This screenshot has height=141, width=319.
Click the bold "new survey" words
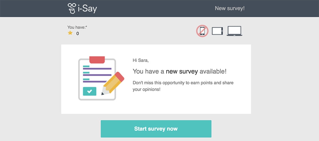tap(182, 71)
